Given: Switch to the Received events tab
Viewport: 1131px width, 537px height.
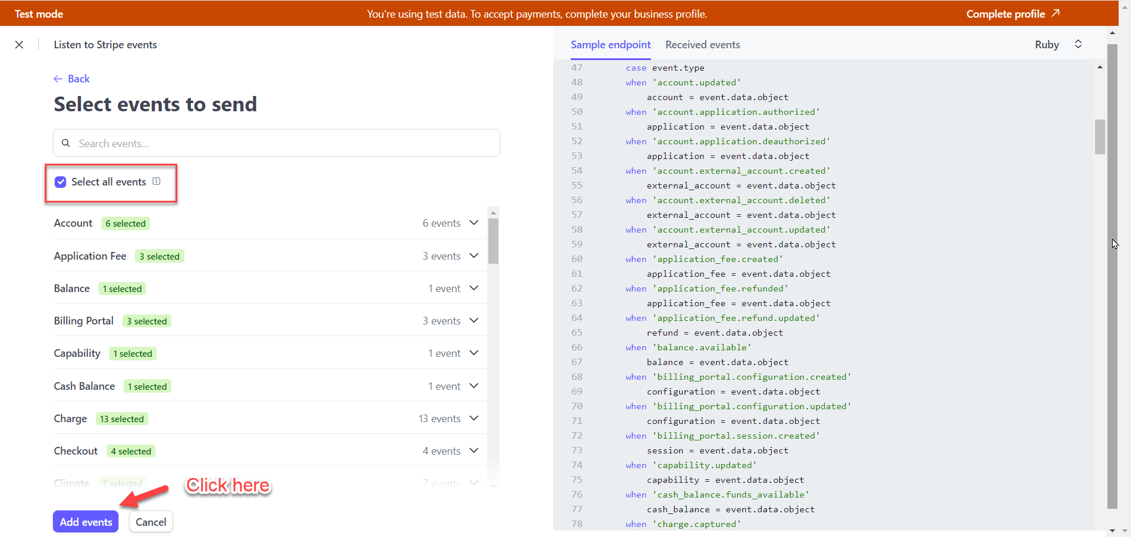Looking at the screenshot, I should [x=702, y=45].
